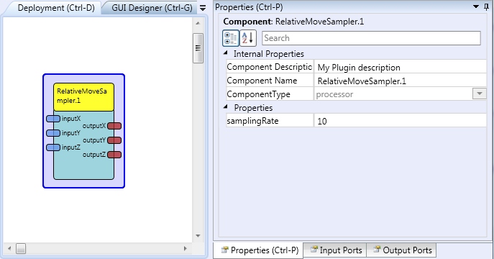
Task: Click the samplingRate value 10
Action: pos(400,121)
